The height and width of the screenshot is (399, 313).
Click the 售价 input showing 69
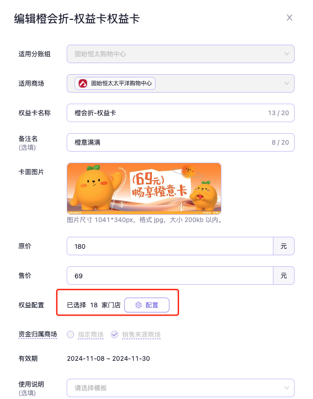click(x=170, y=276)
